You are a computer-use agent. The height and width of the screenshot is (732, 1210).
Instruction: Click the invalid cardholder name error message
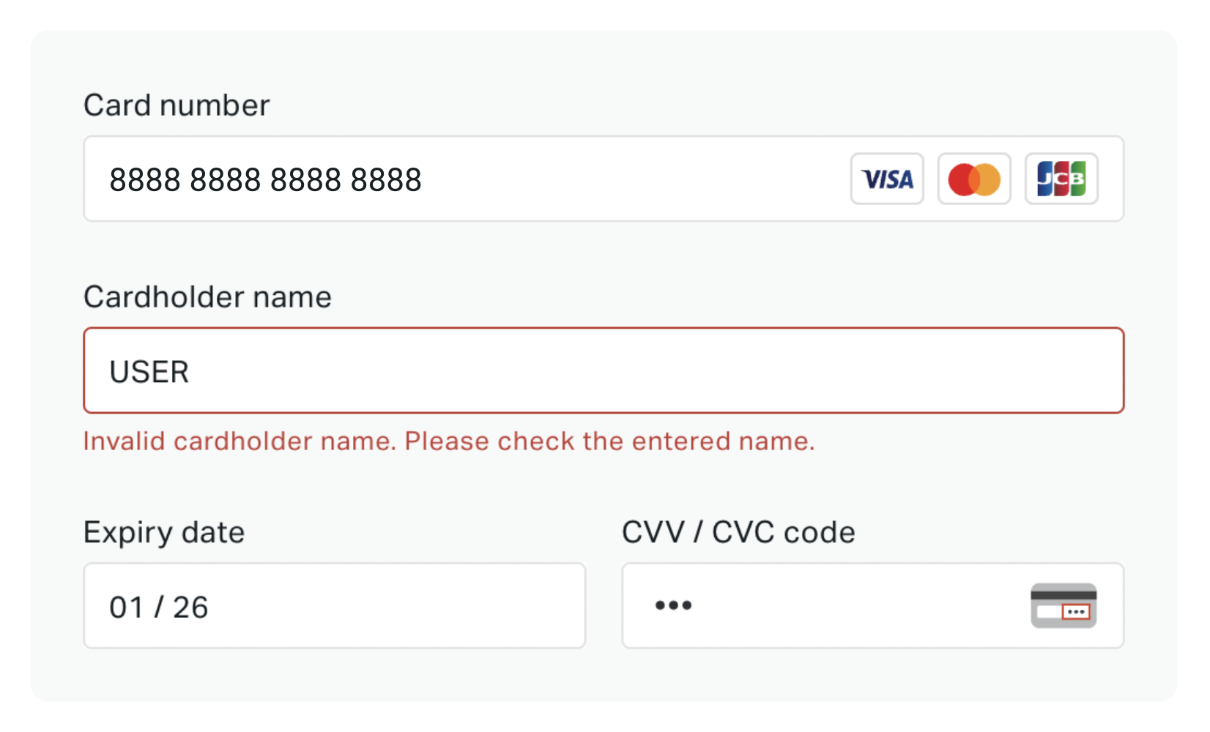click(x=450, y=441)
